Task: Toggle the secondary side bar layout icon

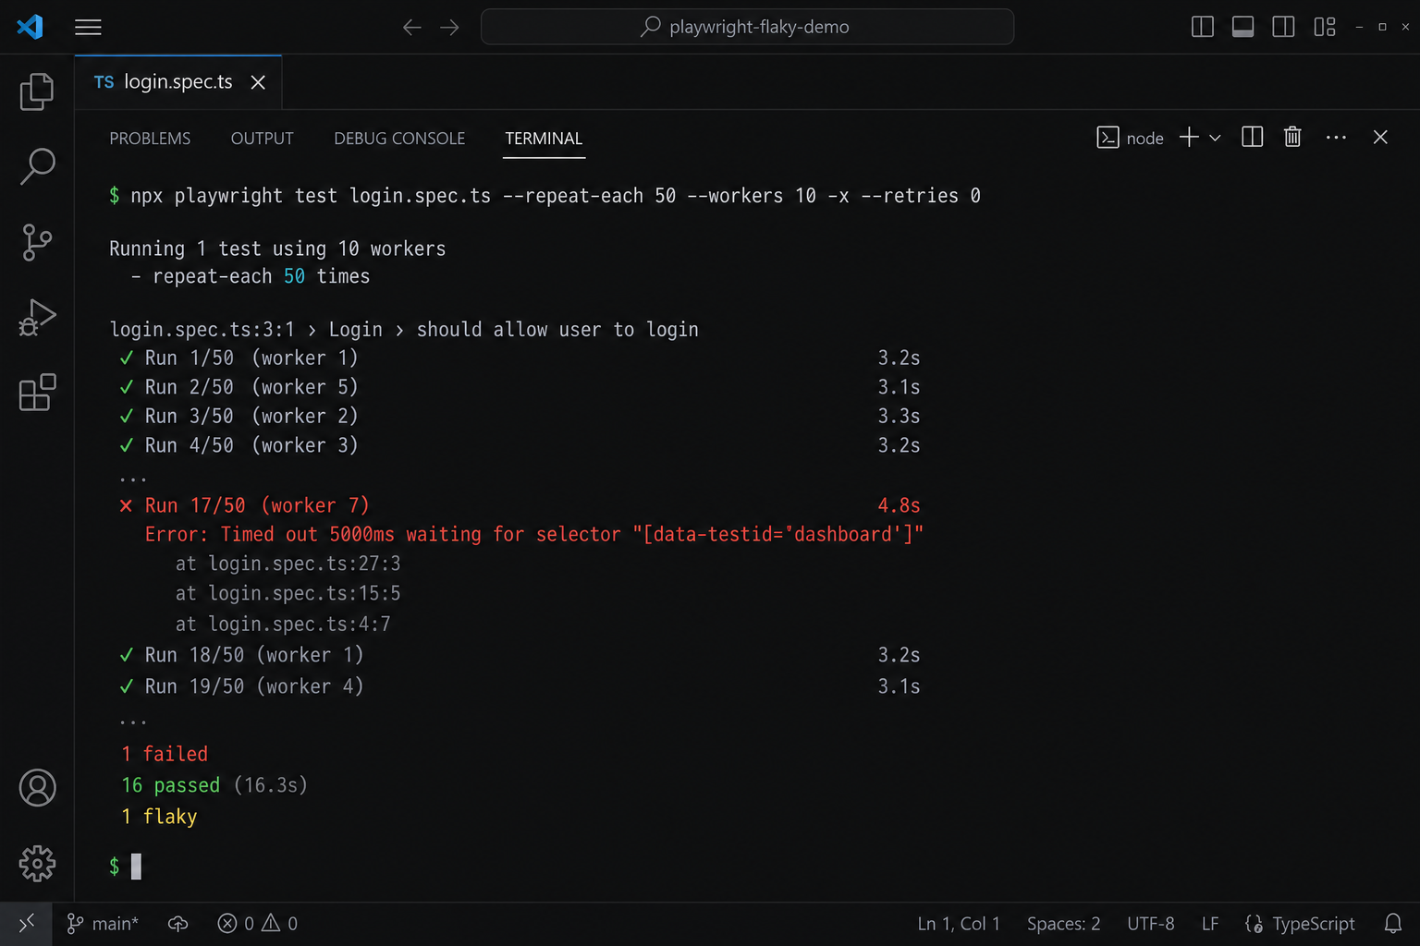Action: click(1284, 27)
